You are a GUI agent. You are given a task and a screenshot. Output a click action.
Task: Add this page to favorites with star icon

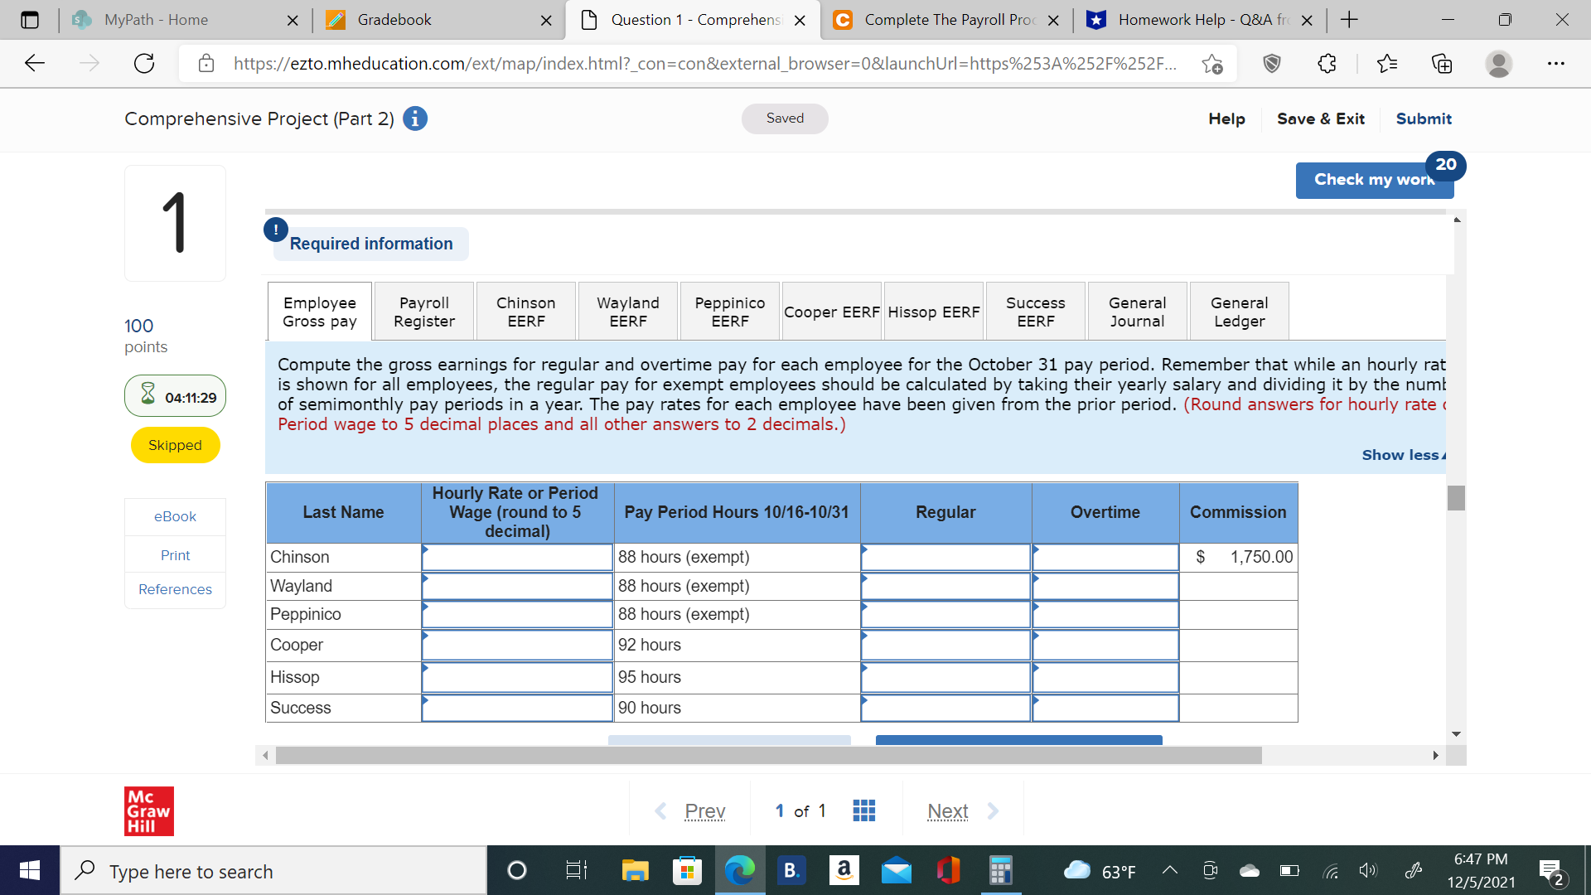coord(1213,63)
